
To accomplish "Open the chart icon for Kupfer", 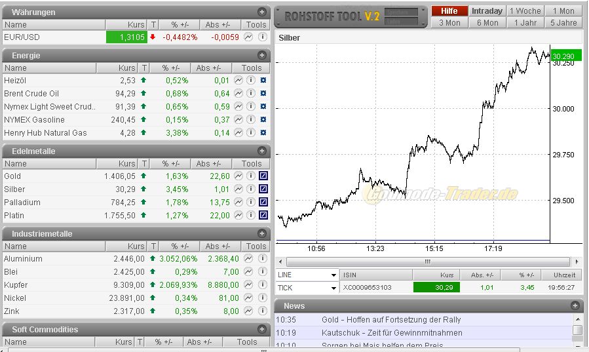I will click(248, 285).
